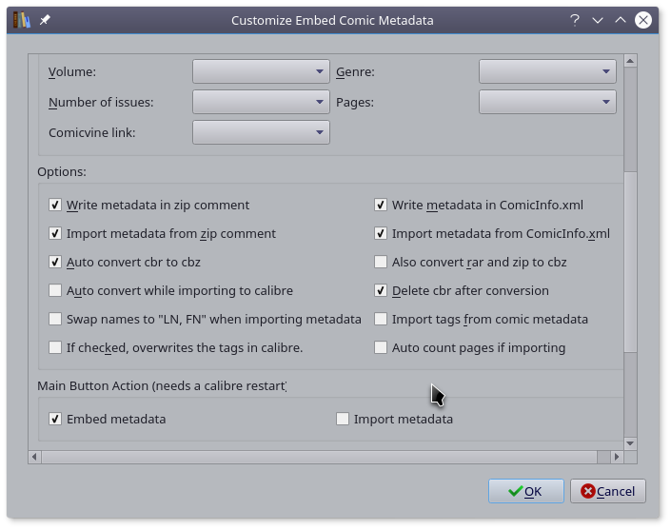The height and width of the screenshot is (530, 671).
Task: Expand the Genre combo box
Action: click(547, 71)
